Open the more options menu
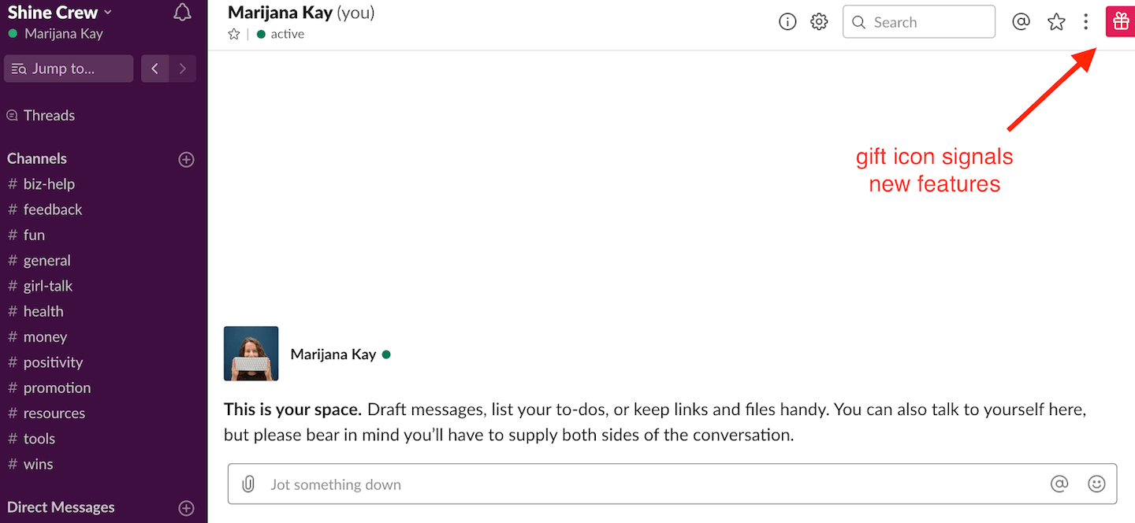The width and height of the screenshot is (1135, 523). point(1086,22)
